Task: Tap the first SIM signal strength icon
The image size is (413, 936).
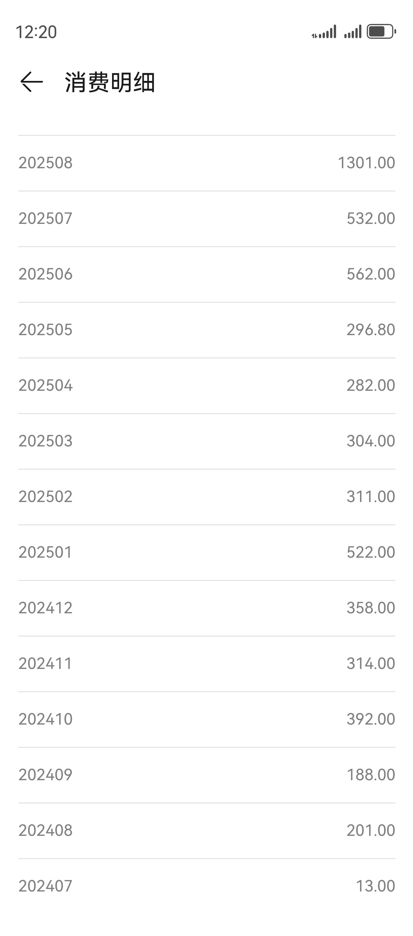Action: click(324, 32)
